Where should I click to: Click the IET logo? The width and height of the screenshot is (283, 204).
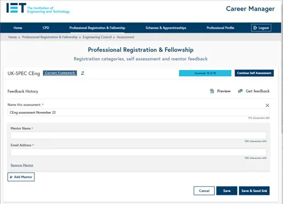pyautogui.click(x=38, y=8)
